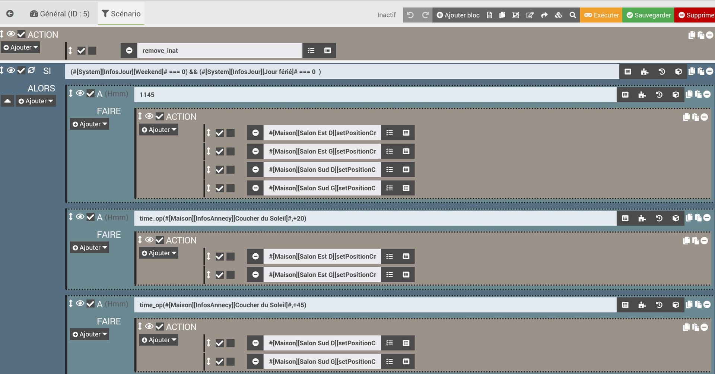Click the Ajouter bloc button

click(458, 15)
